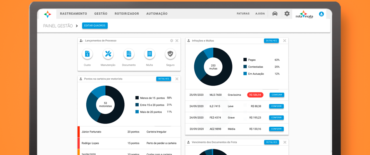Click the 20/09/2020 fine date
370x155 pixels.
click(196, 129)
